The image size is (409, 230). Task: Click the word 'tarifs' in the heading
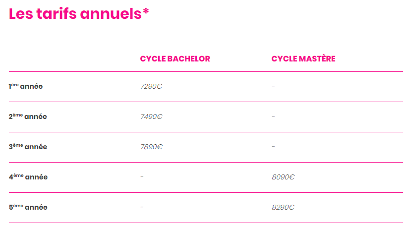pyautogui.click(x=57, y=13)
